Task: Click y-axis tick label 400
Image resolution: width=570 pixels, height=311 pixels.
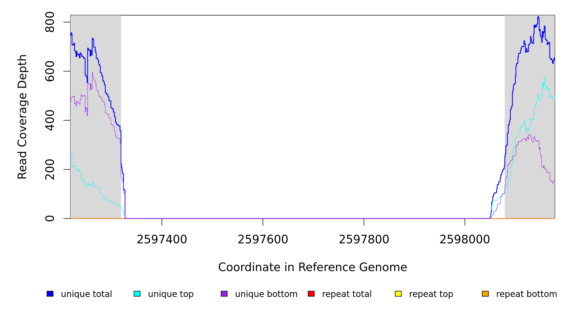Action: click(50, 120)
